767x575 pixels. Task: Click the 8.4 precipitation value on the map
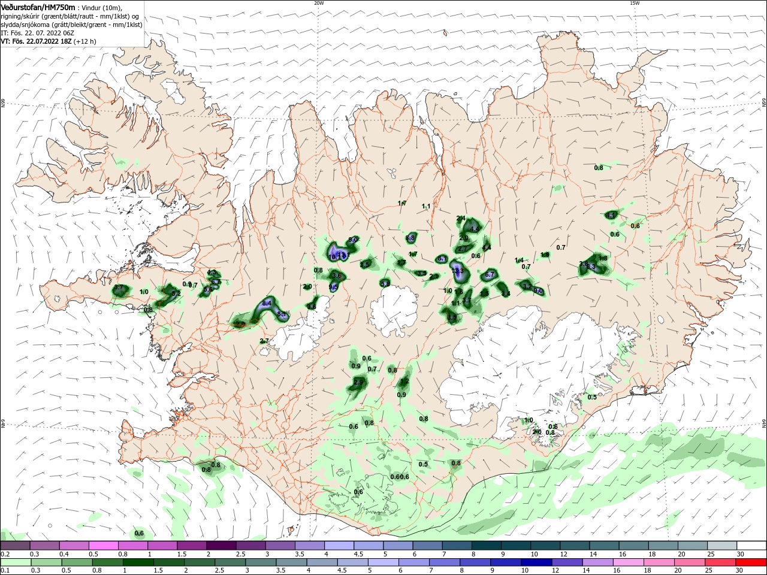click(x=267, y=304)
